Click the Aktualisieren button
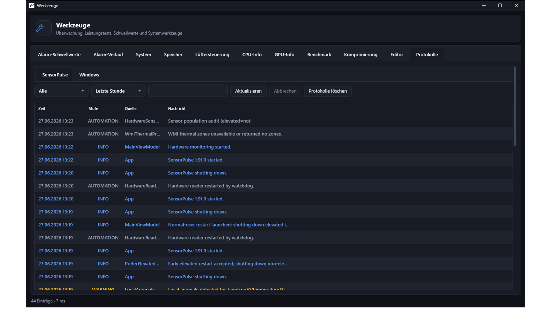 coord(248,91)
